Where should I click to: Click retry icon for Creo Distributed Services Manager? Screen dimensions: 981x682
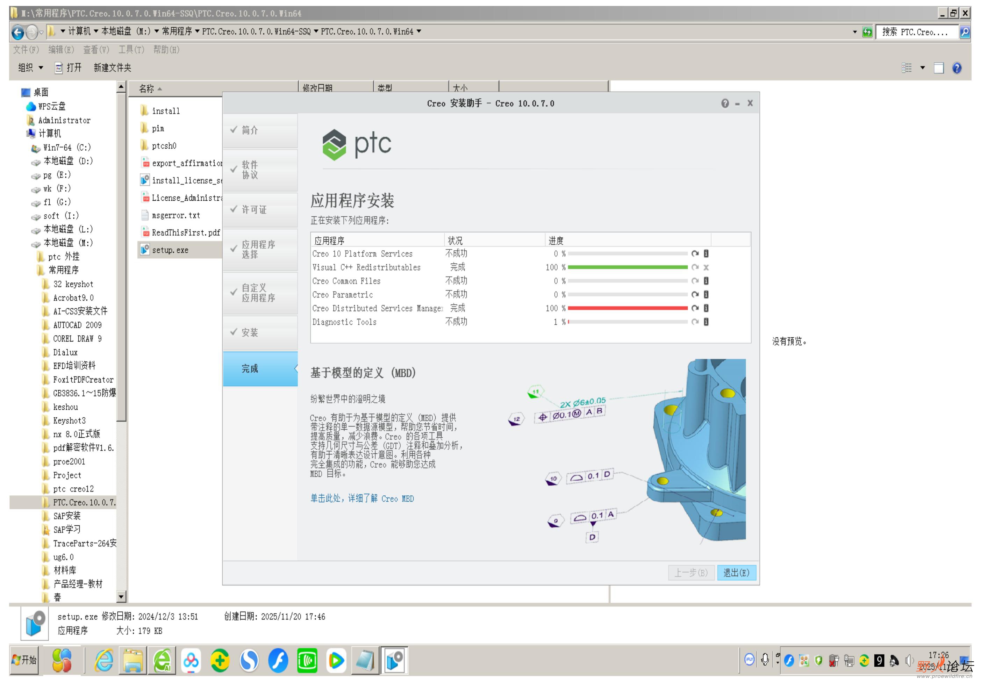tap(695, 308)
